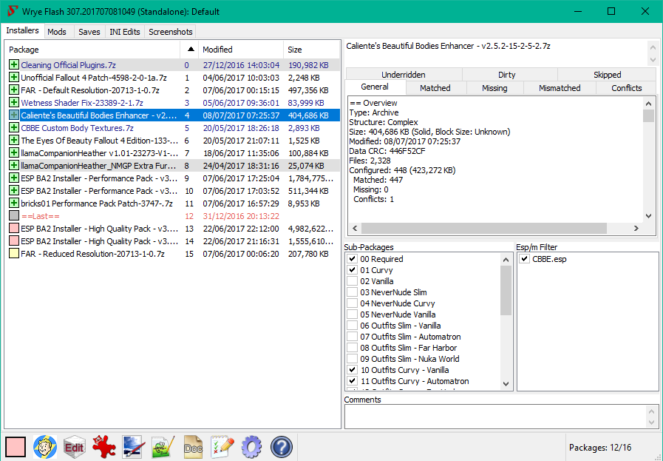Open the checklist and pencil Mod Checker icon
This screenshot has width=663, height=461.
click(x=222, y=447)
